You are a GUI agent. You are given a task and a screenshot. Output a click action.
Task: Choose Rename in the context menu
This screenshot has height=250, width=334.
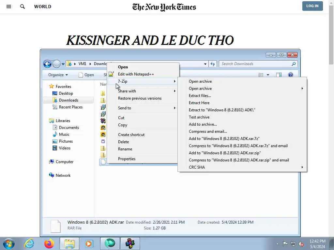click(143, 149)
